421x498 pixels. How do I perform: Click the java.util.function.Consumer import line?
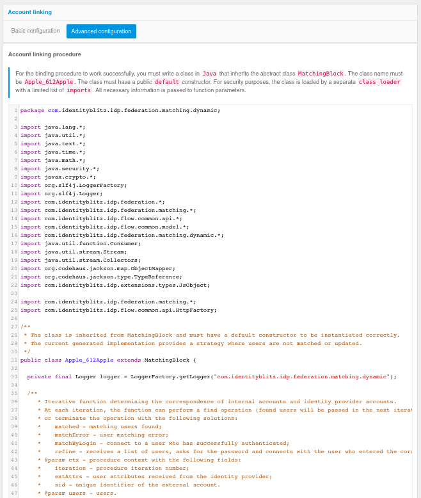click(x=81, y=244)
